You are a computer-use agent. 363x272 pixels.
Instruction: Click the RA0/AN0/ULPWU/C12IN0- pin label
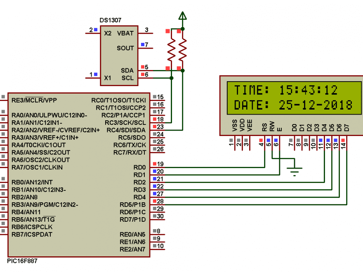click(49, 115)
